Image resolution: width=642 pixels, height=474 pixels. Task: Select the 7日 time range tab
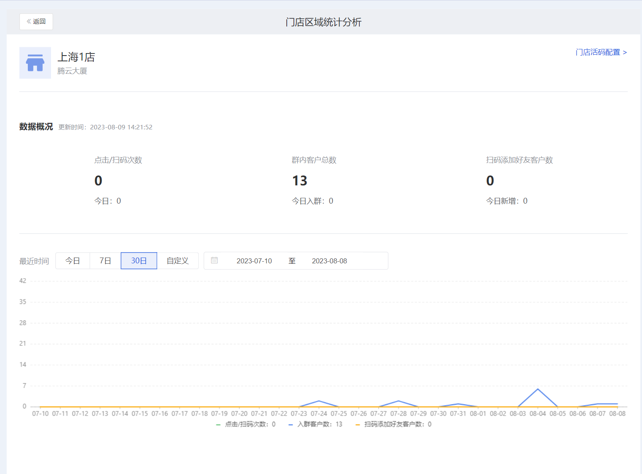tap(105, 261)
